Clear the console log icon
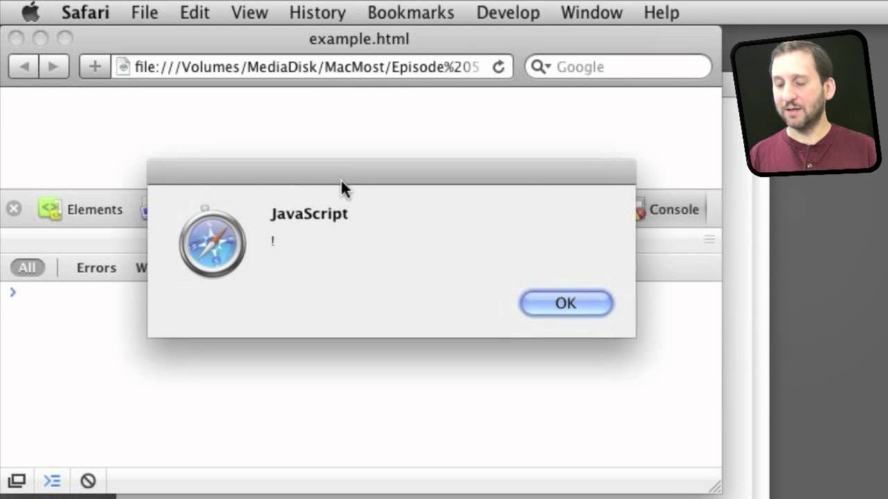Screen dimensions: 888x499 coord(87,480)
